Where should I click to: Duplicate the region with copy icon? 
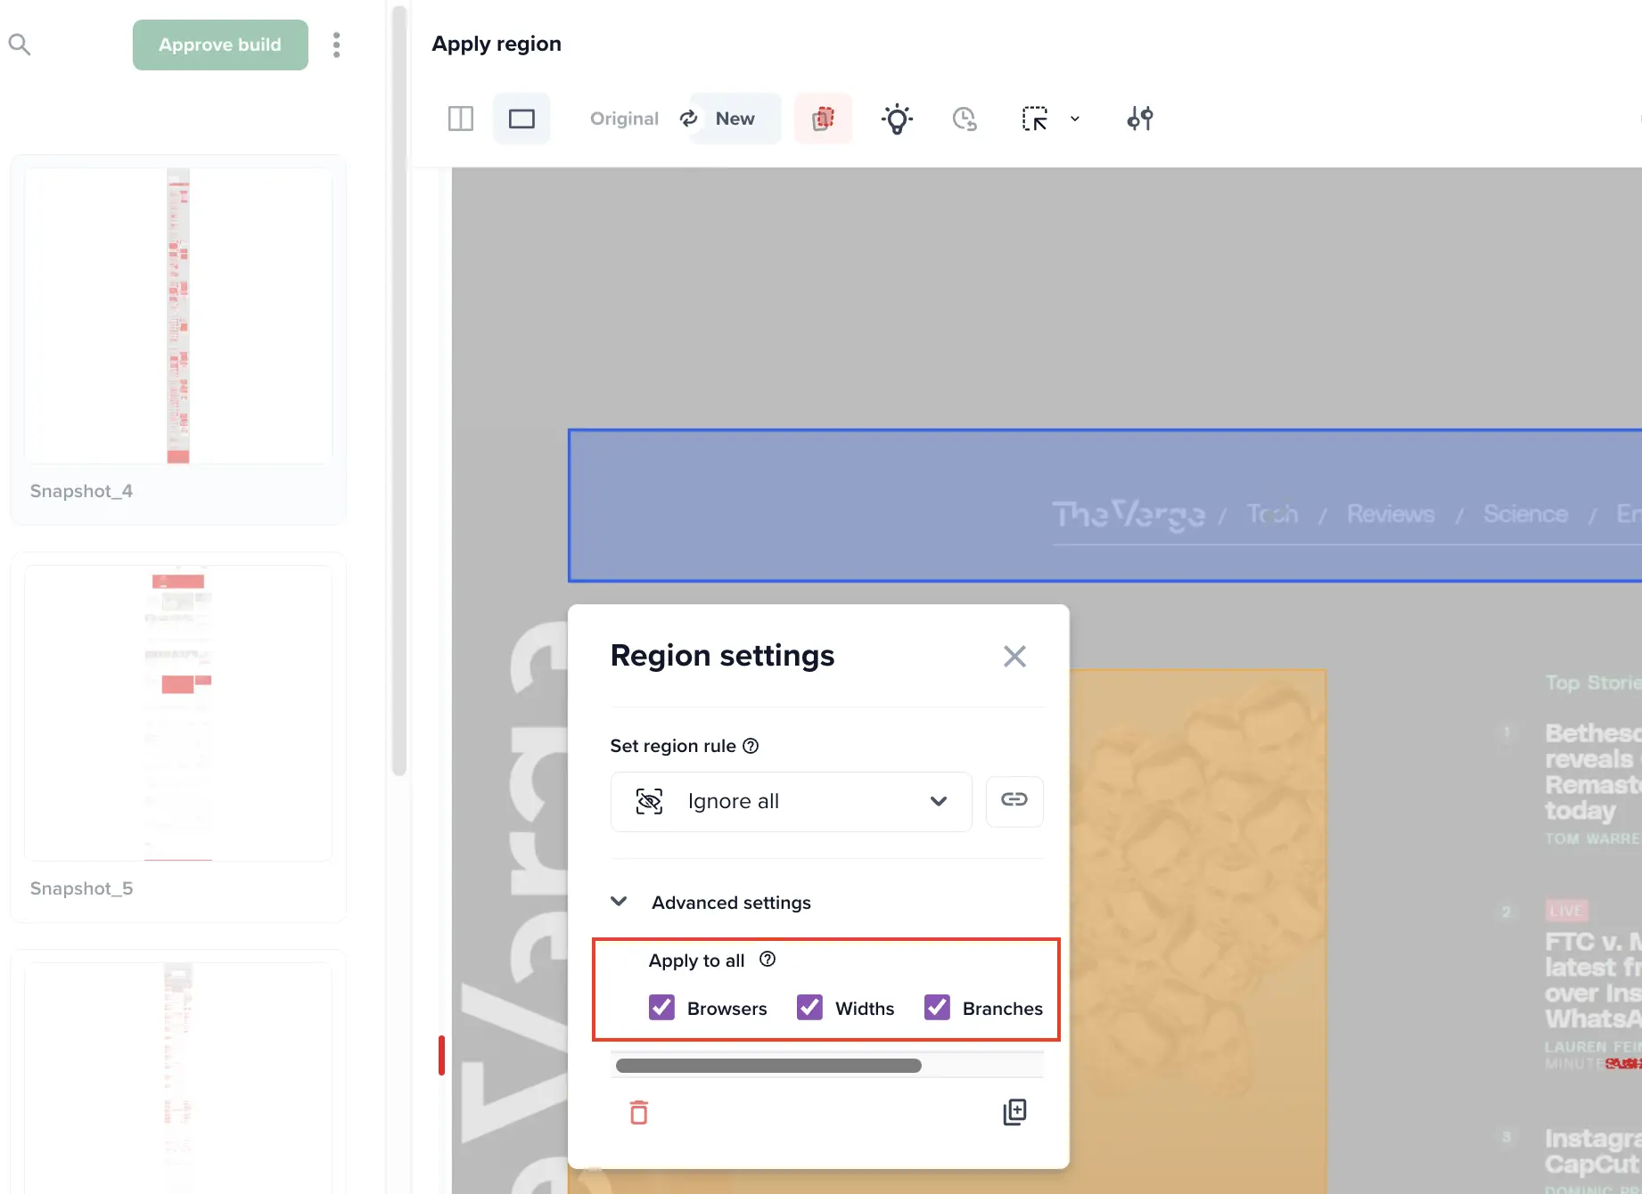pos(1014,1112)
